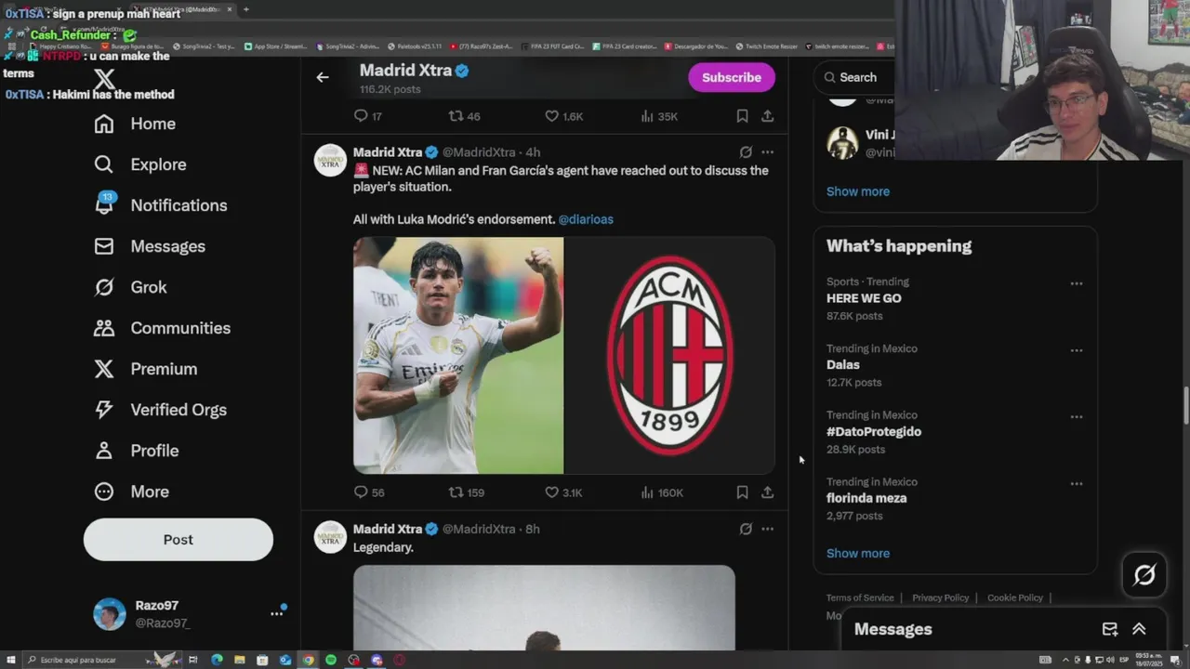Show more trends under What's happening
This screenshot has width=1190, height=669.
858,553
